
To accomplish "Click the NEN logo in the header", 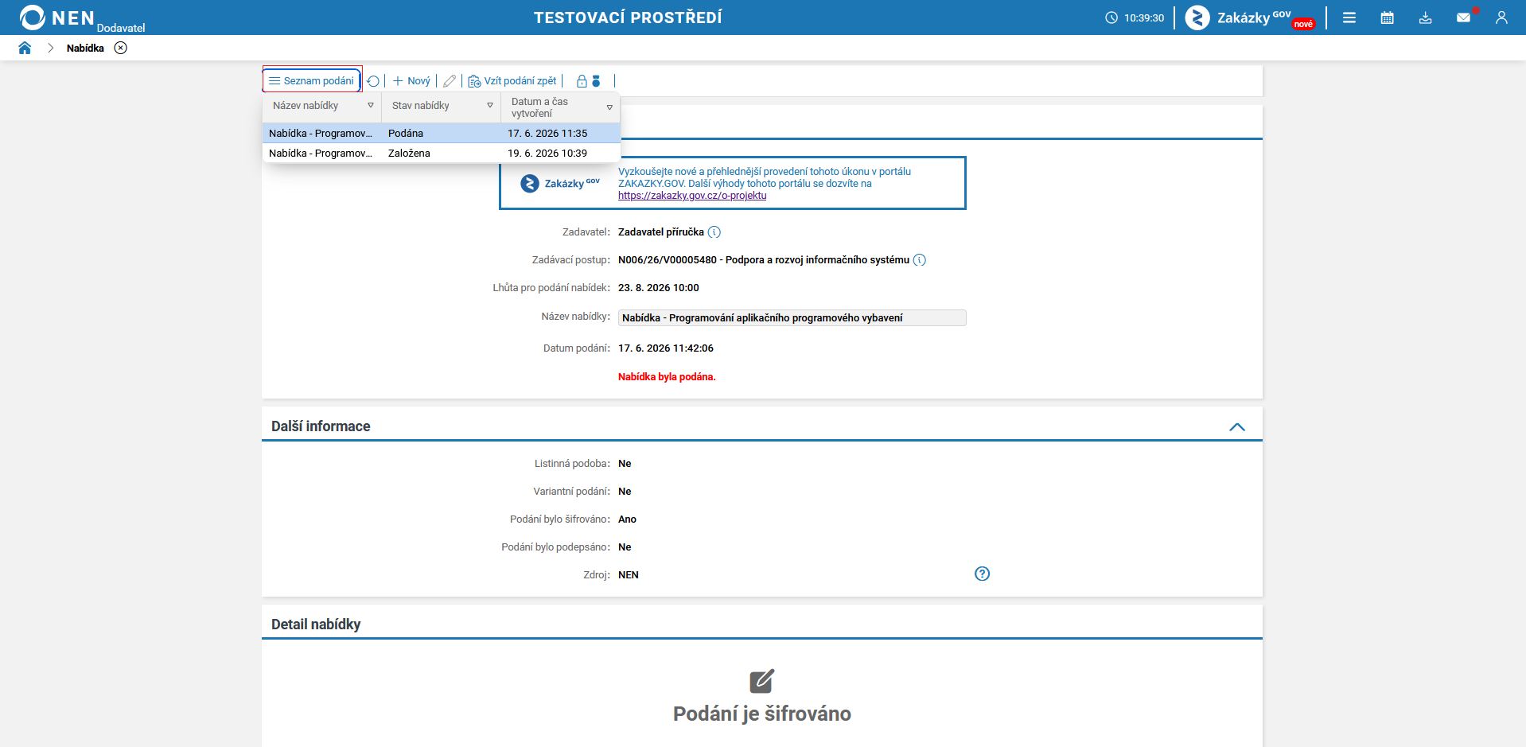I will point(57,18).
